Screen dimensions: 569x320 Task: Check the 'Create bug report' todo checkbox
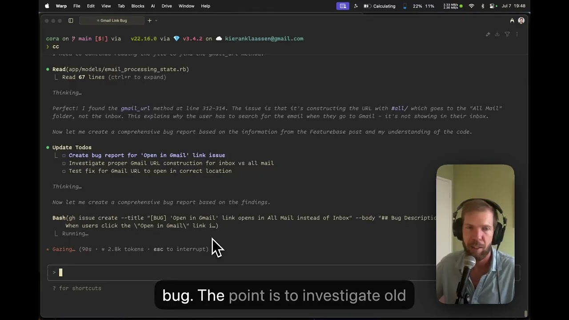64,156
